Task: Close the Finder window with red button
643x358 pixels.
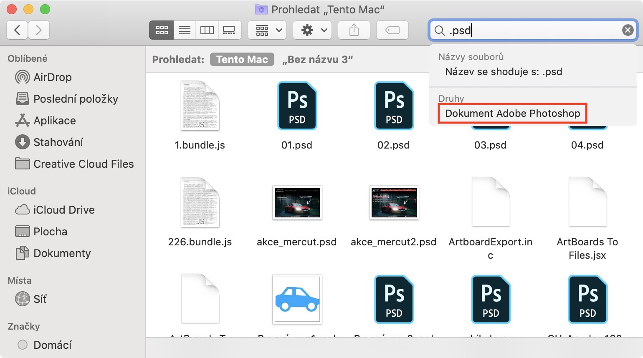Action: pyautogui.click(x=12, y=9)
